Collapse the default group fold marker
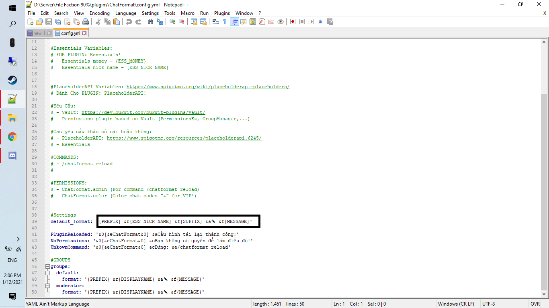The width and height of the screenshot is (549, 308). point(47,273)
